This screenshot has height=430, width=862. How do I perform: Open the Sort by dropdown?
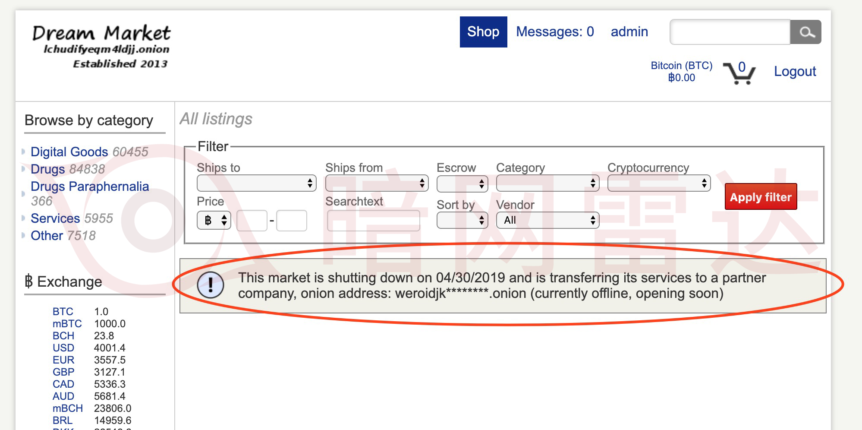point(462,220)
